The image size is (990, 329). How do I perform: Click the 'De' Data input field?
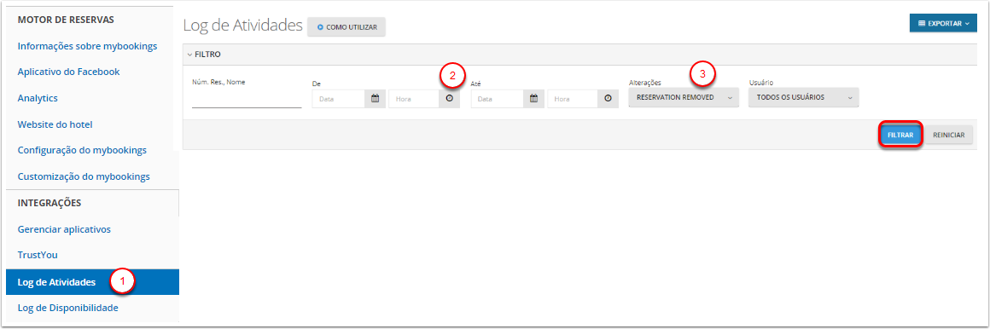[x=339, y=99]
